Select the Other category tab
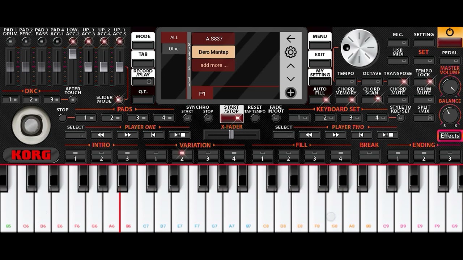This screenshot has width=463, height=260. (174, 49)
